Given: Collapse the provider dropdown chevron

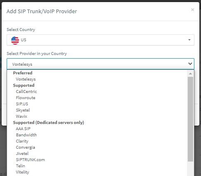Looking at the screenshot, I should (x=190, y=64).
